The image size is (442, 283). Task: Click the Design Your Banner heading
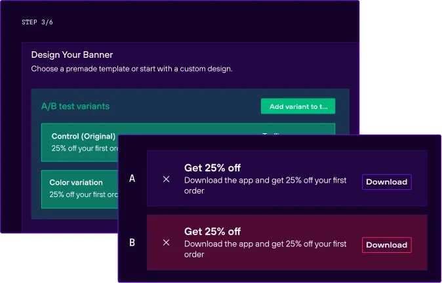72,54
